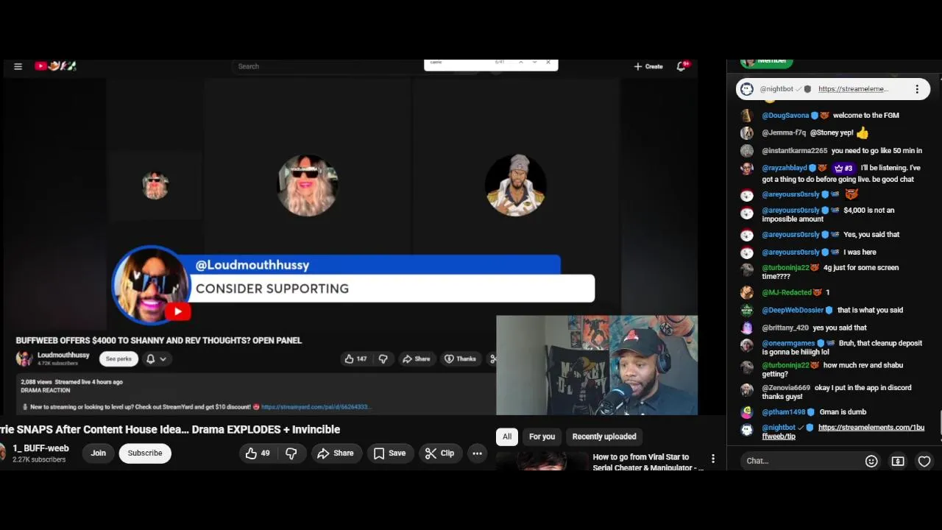Screen dimensions: 942x530
Task: Click the streamer webcam overlay
Action: tap(597, 366)
